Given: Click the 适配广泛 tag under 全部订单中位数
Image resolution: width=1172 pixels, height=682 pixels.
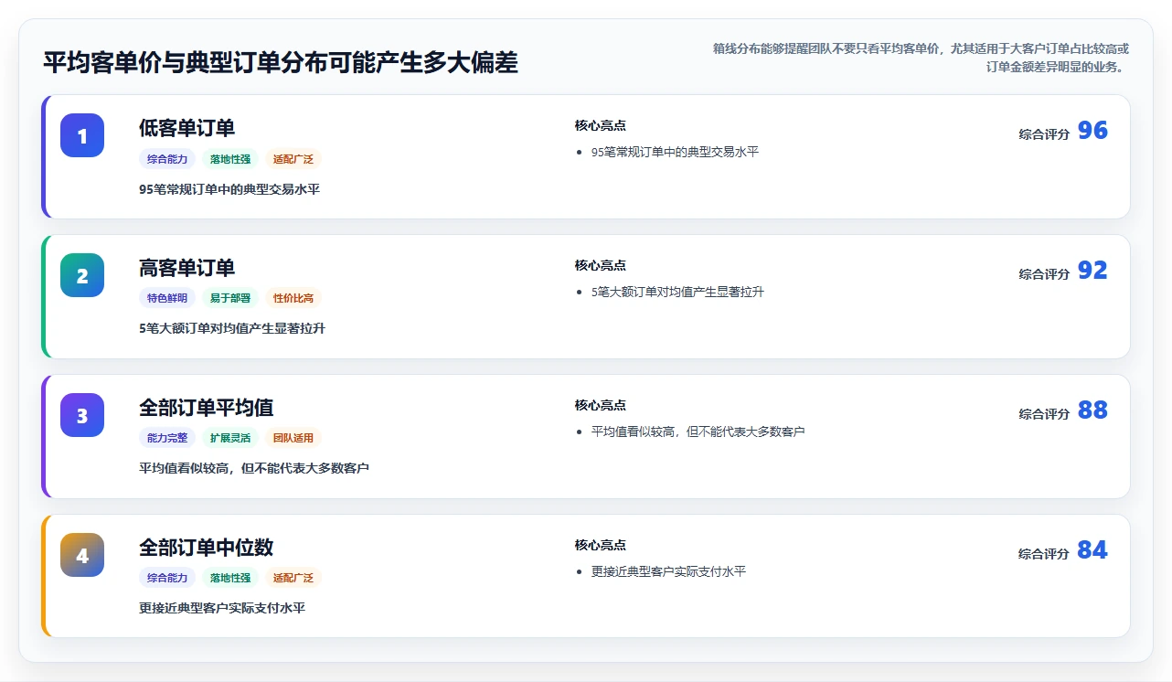Looking at the screenshot, I should [293, 578].
